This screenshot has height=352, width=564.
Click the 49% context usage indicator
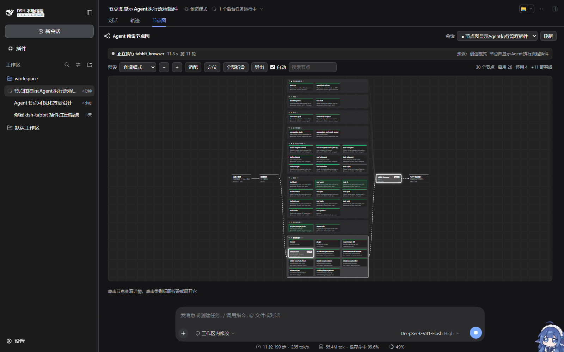pos(397,347)
